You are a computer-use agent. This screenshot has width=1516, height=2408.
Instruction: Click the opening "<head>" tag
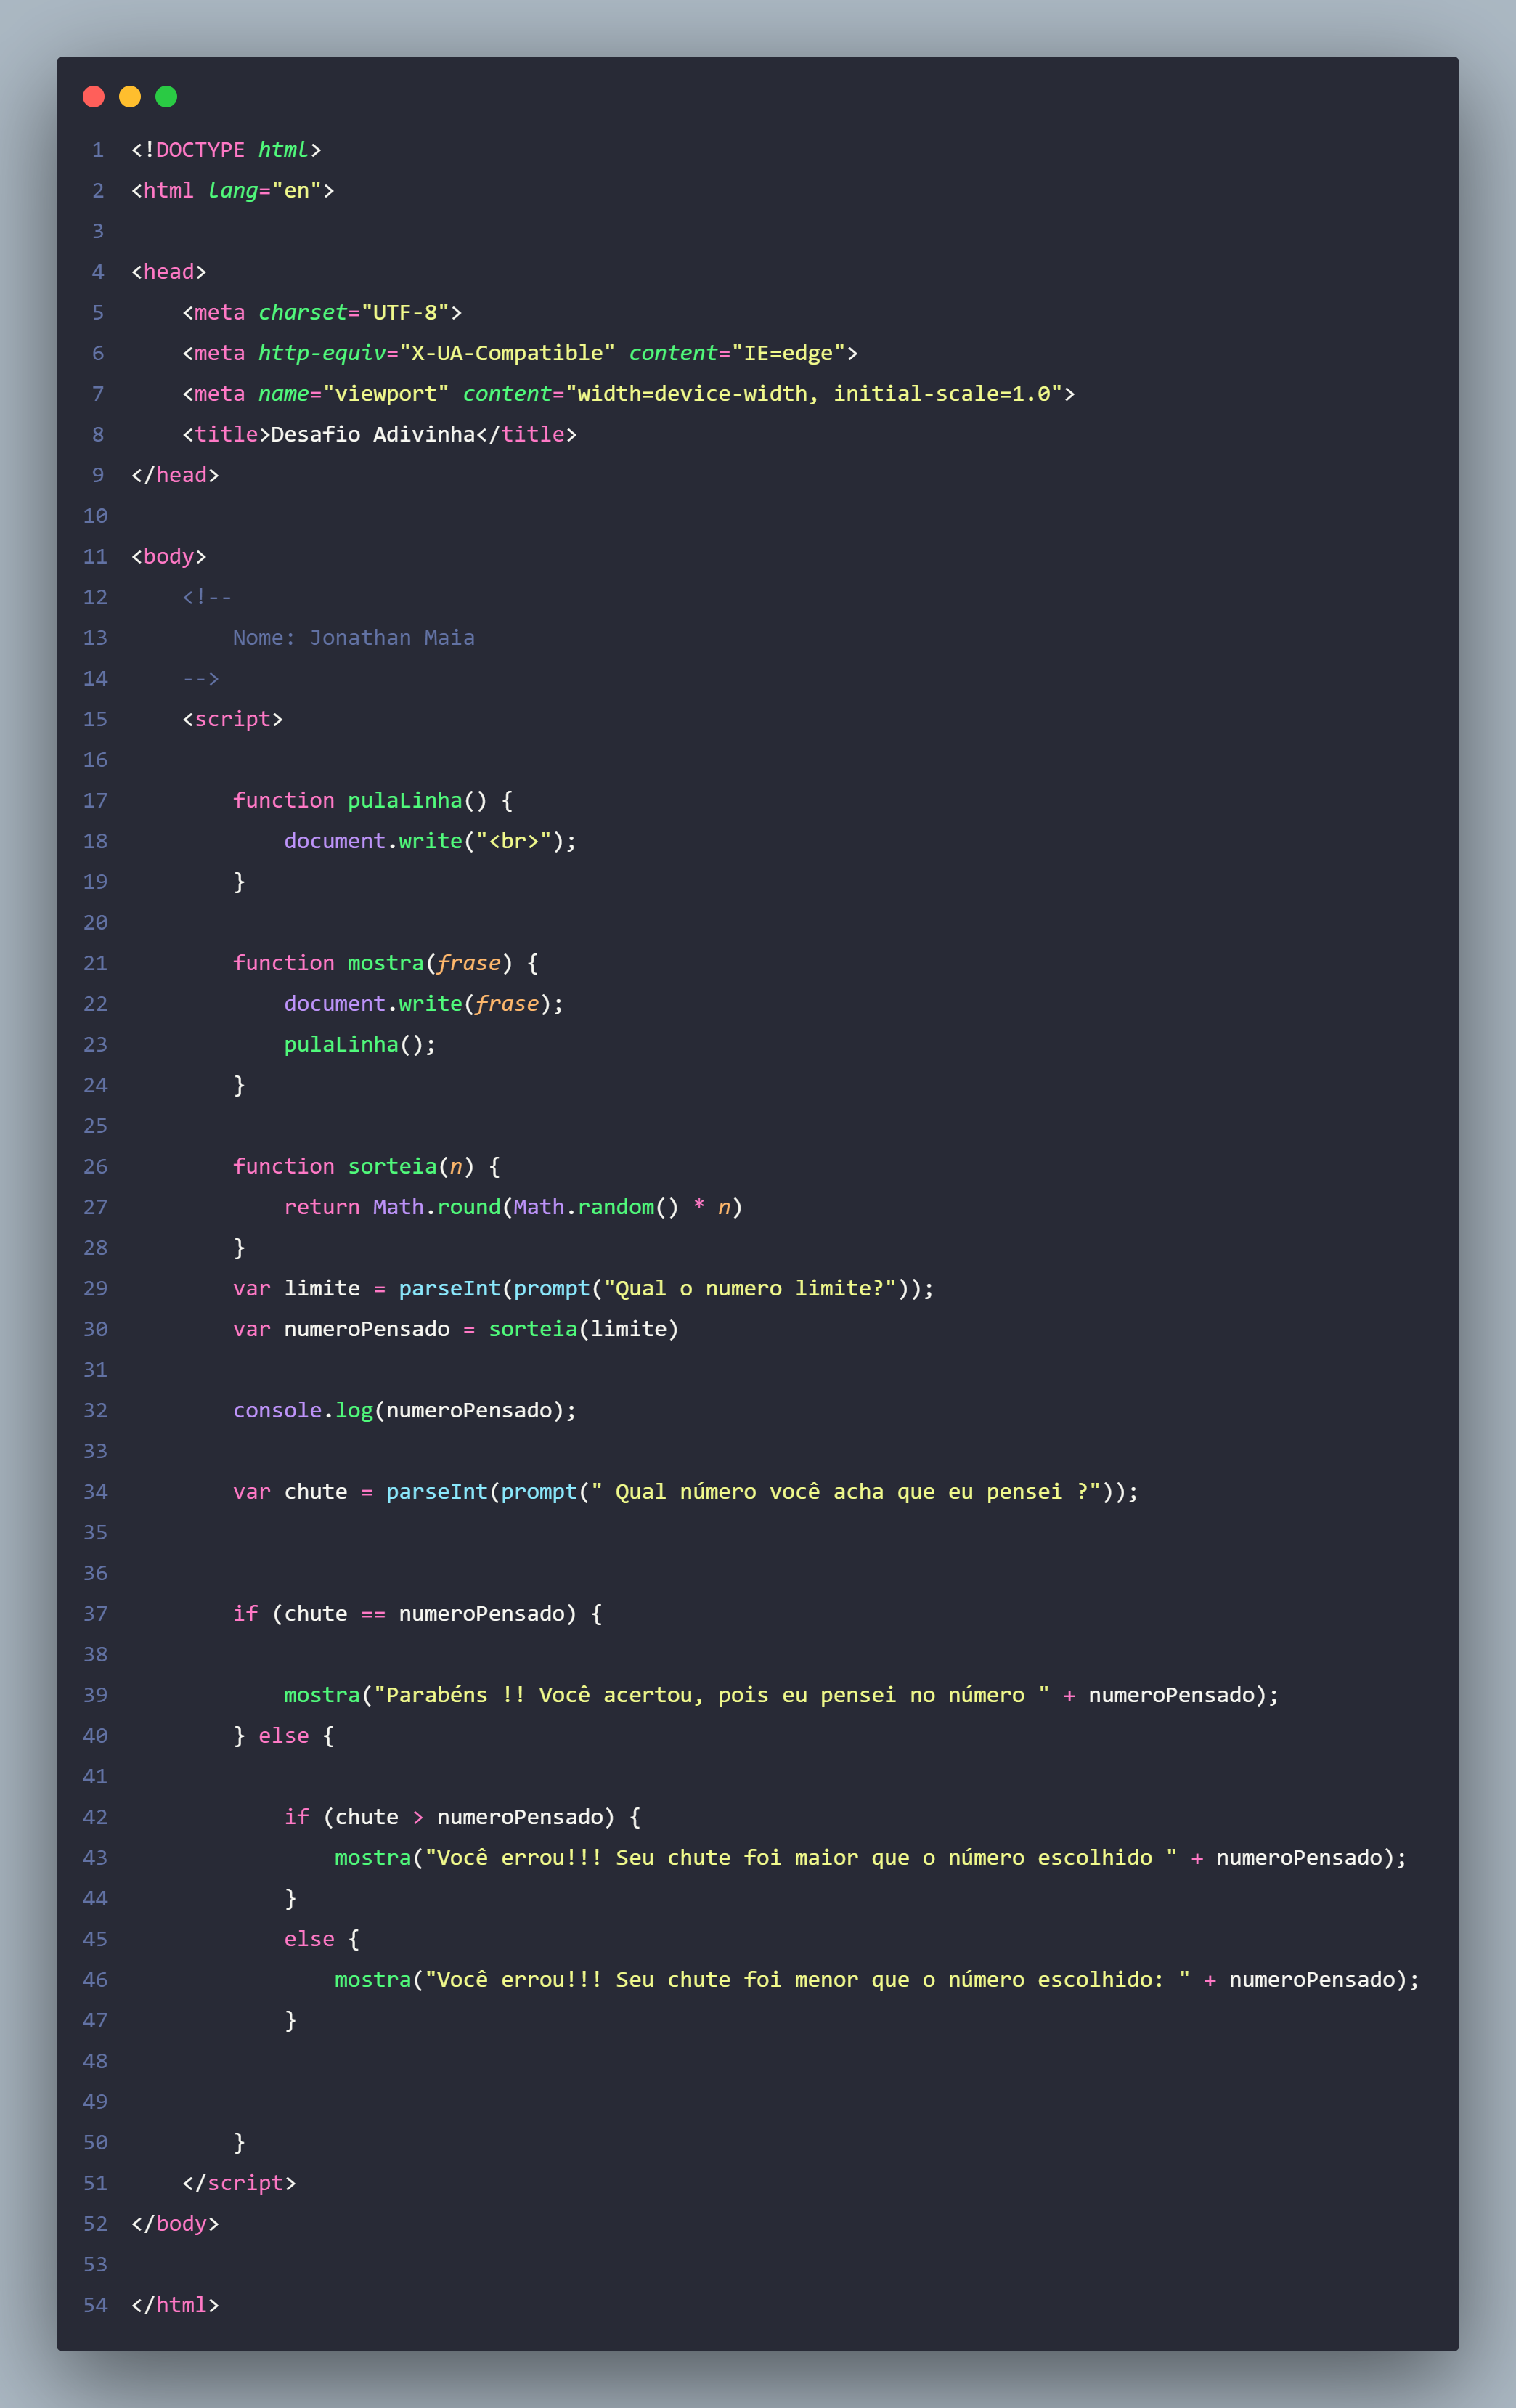169,272
